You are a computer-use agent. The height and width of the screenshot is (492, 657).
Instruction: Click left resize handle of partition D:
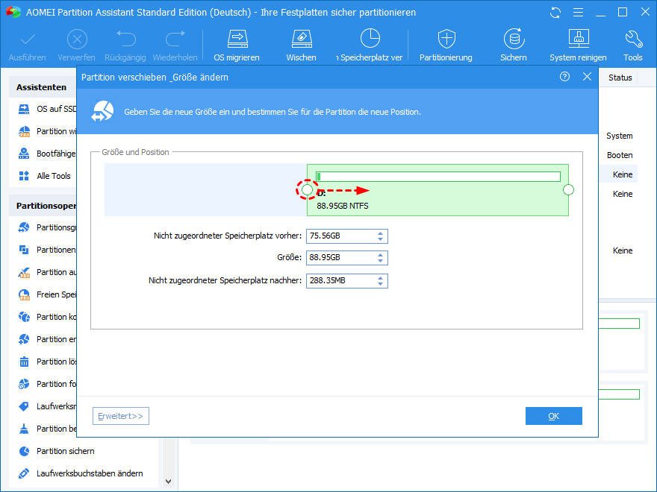(x=307, y=190)
